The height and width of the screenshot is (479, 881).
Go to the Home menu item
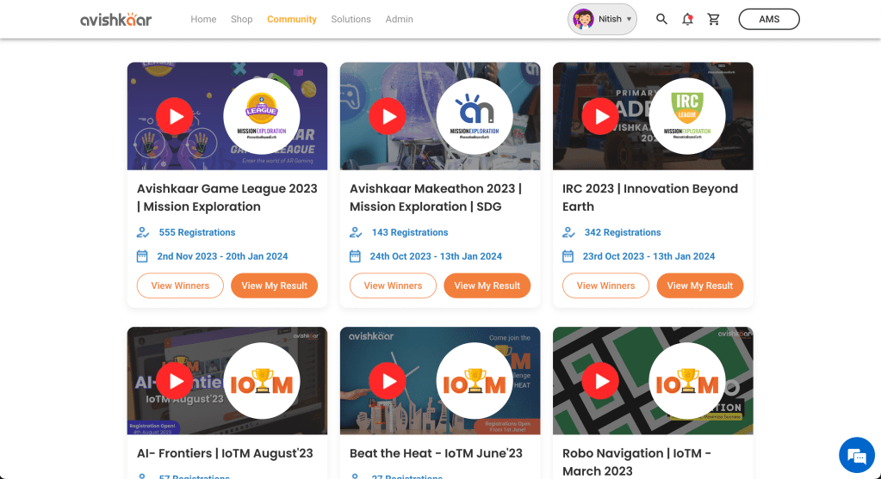[x=203, y=19]
